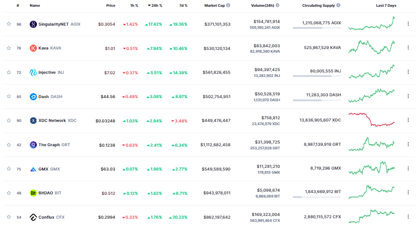Click the Dash circulating supply progress bar

point(317,100)
